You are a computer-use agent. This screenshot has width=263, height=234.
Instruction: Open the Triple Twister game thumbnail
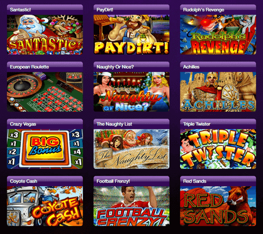pyautogui.click(x=218, y=149)
